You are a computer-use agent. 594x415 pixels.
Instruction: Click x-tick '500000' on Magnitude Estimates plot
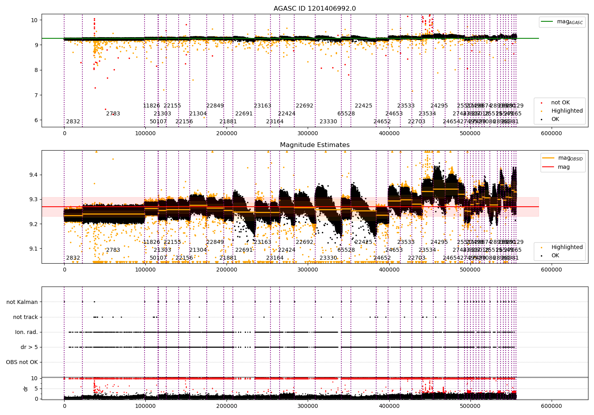470,270
